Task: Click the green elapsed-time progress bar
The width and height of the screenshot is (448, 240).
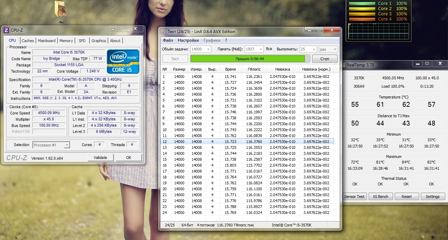Action: pos(248,59)
